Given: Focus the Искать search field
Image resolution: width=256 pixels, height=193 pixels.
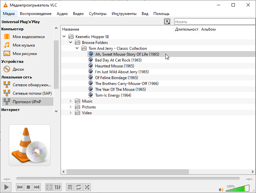Looking at the screenshot, I should (x=215, y=21).
